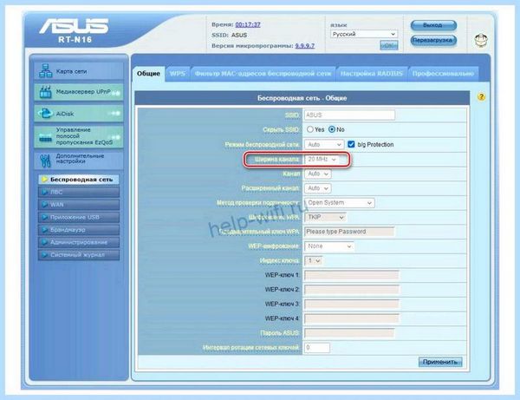Screen dimensions: 520x400
Task: Open the Приложение USB menu item
Action: tap(79, 218)
